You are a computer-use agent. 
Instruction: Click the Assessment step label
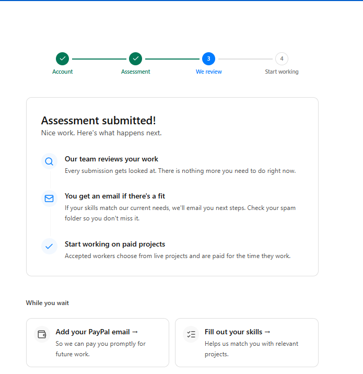pyautogui.click(x=135, y=72)
